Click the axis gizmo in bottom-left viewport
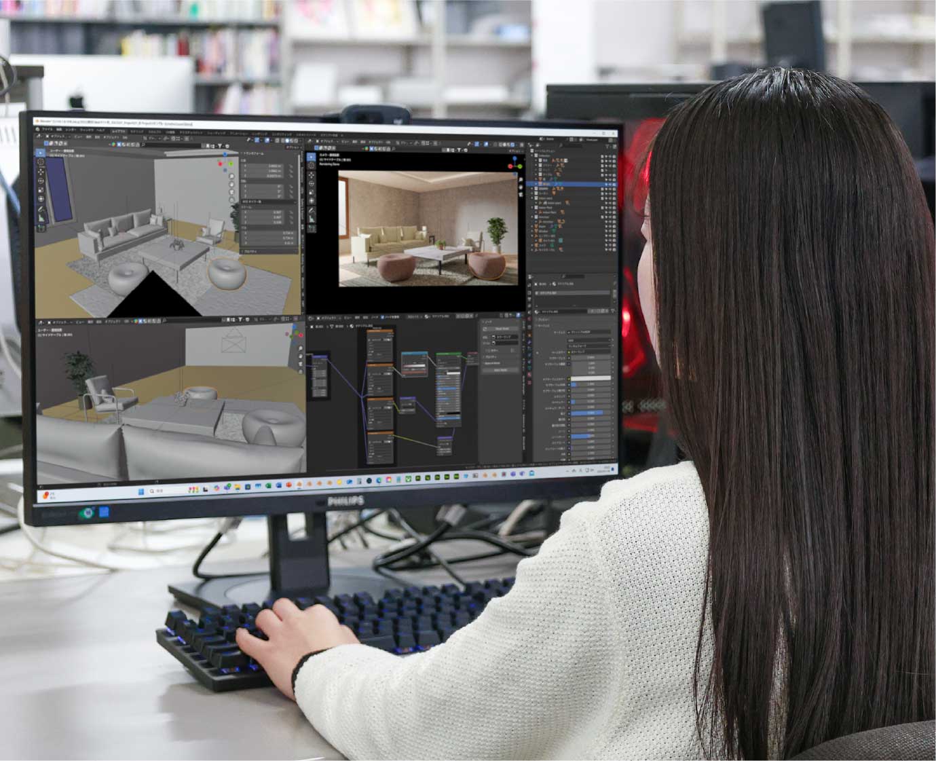 296,333
